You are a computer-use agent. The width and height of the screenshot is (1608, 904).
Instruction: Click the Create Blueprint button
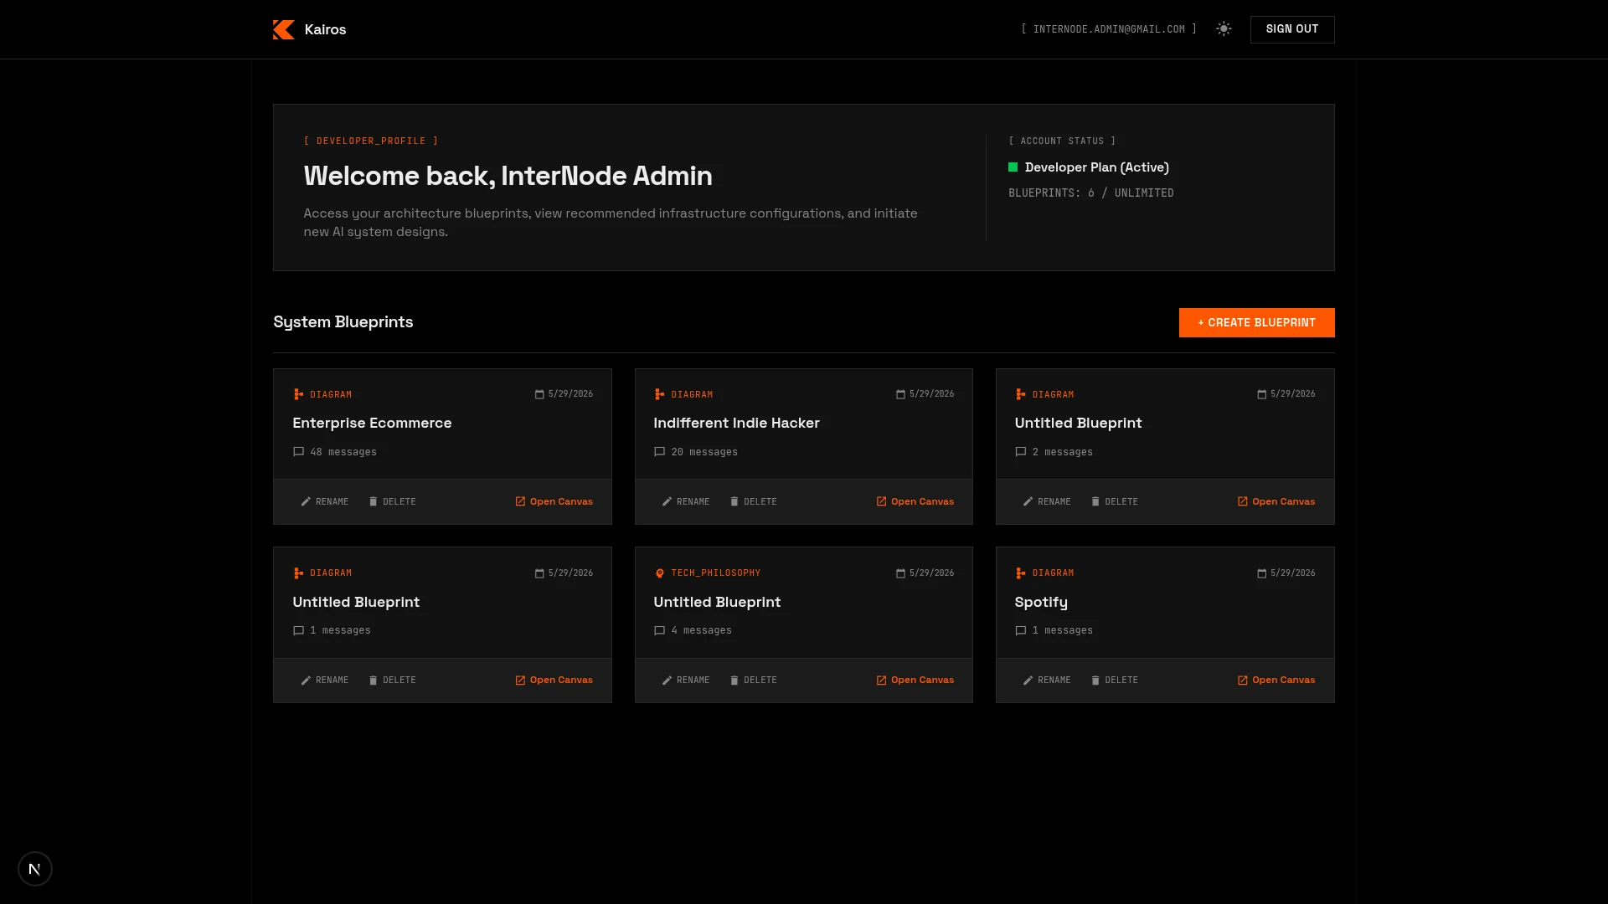(1256, 322)
